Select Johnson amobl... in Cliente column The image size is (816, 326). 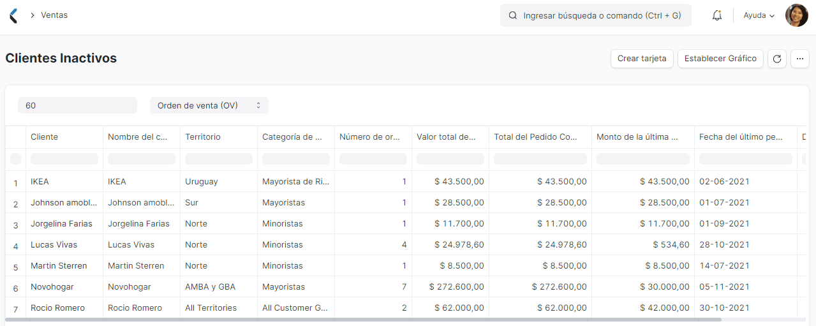pyautogui.click(x=64, y=202)
